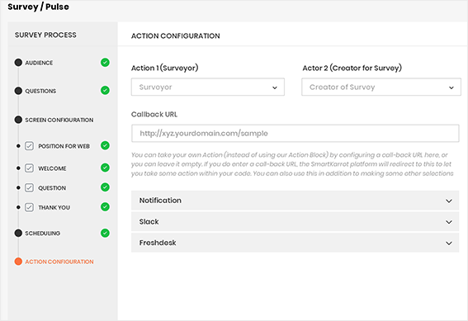Click the Notification section title
Viewport: 468px width, 321px height.
(x=160, y=201)
